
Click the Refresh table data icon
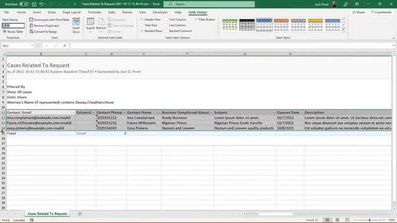101,25
